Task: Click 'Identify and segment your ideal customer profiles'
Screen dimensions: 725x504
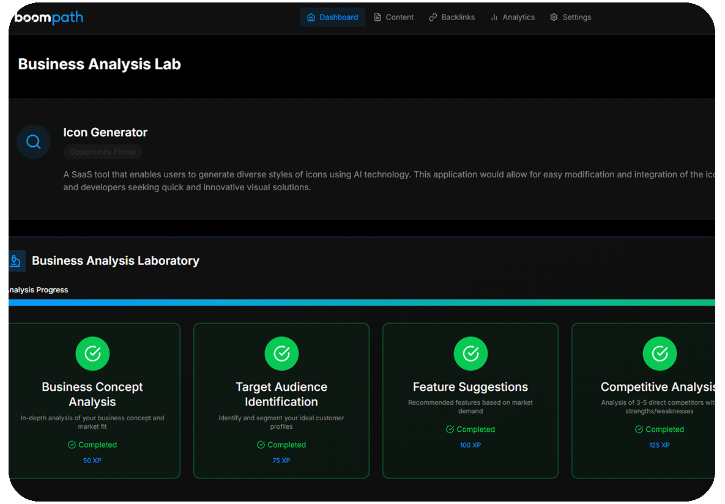Action: point(281,422)
